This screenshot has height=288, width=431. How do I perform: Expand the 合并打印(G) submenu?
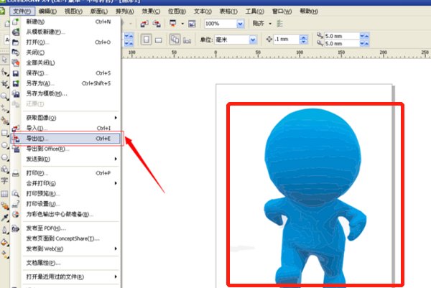coord(116,183)
